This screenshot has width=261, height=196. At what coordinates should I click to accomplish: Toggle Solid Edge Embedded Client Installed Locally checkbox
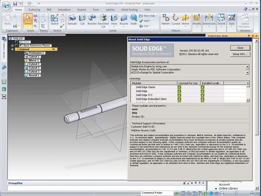203,99
